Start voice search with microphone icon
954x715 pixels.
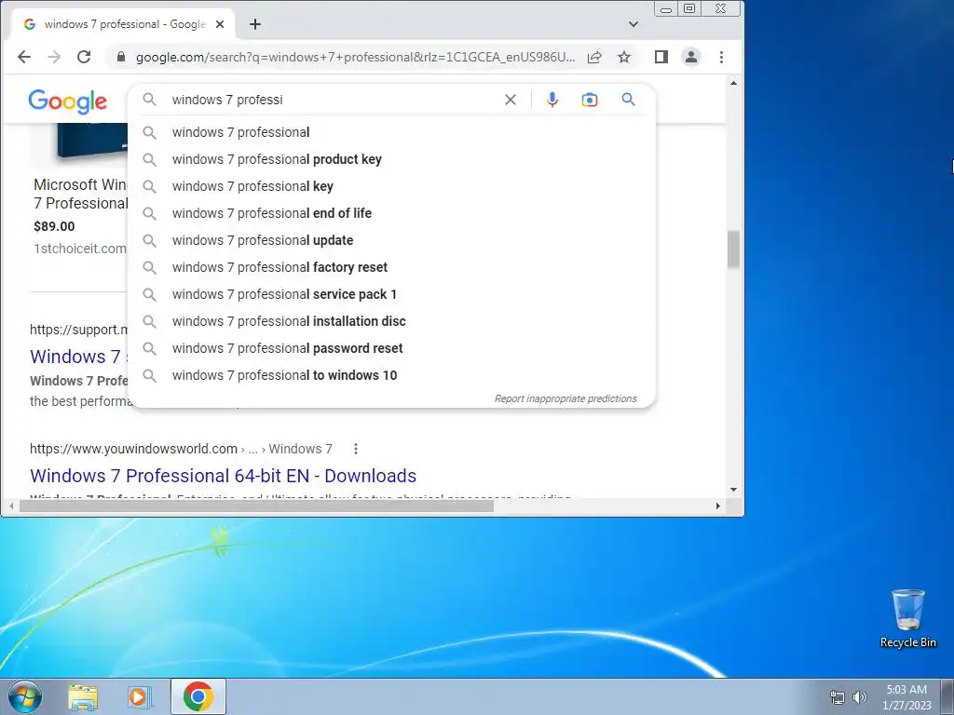(552, 100)
